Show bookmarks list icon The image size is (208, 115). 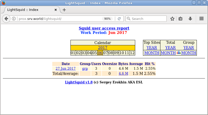tap(180, 19)
